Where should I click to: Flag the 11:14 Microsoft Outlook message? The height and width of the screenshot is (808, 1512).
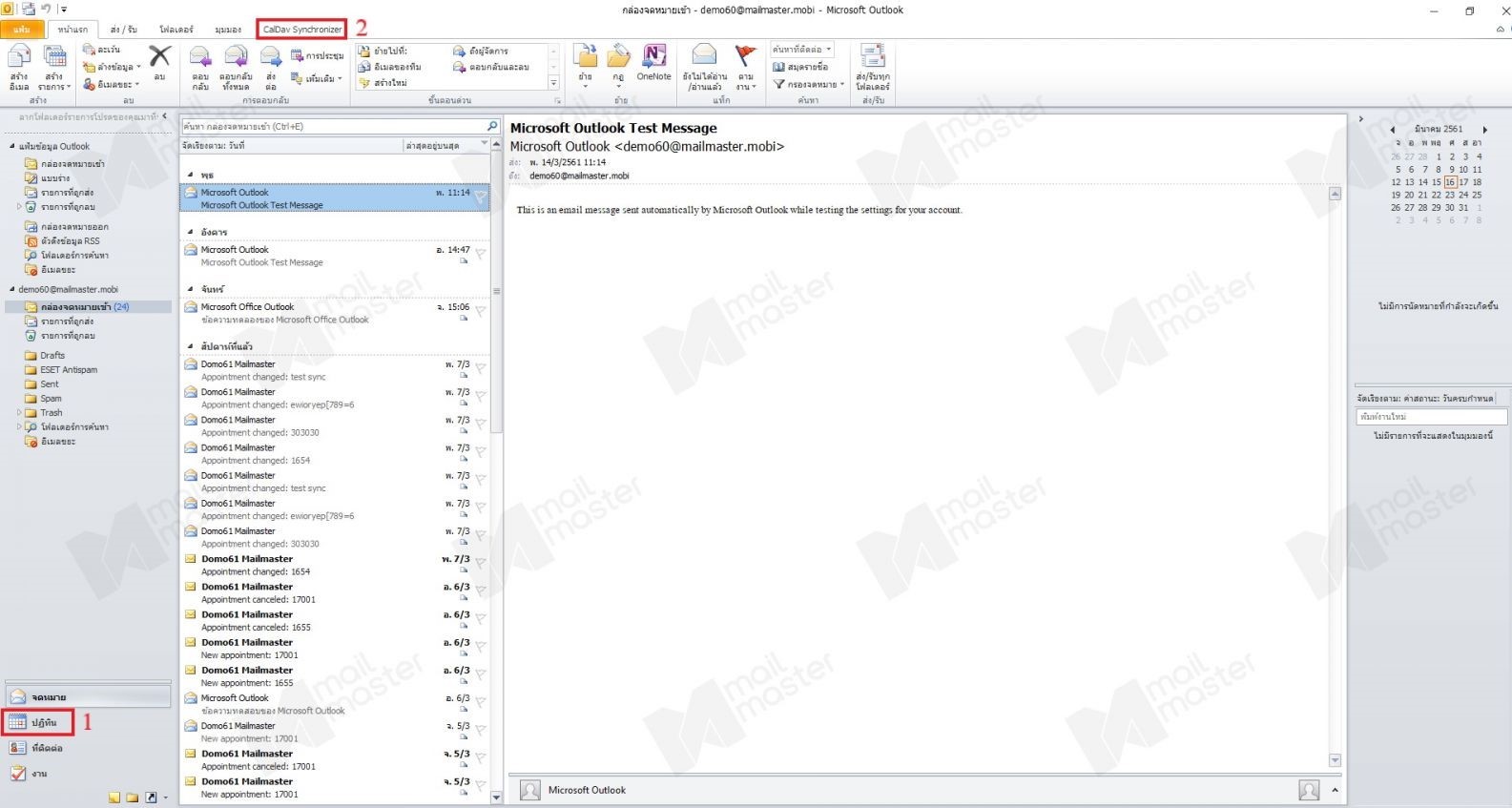[481, 197]
